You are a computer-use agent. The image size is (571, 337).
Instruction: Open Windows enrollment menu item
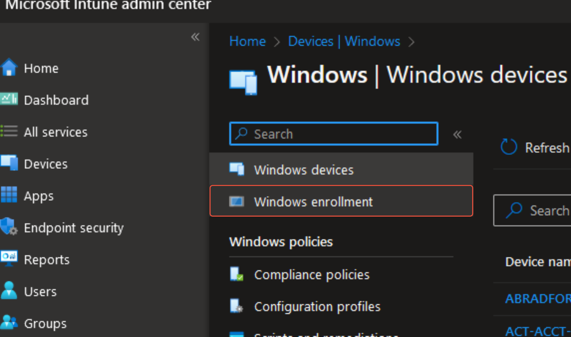[313, 202]
